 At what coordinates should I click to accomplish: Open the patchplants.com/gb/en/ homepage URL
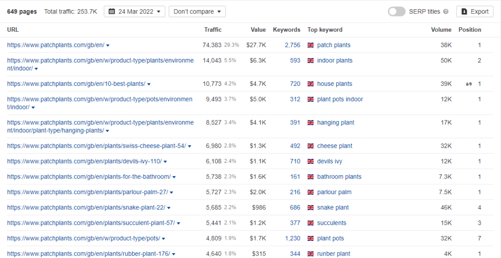click(56, 45)
